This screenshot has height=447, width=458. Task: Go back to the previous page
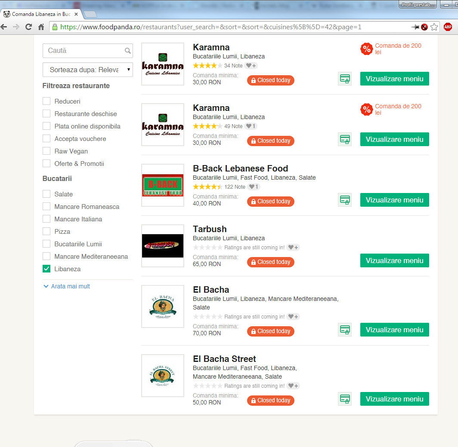click(x=4, y=27)
